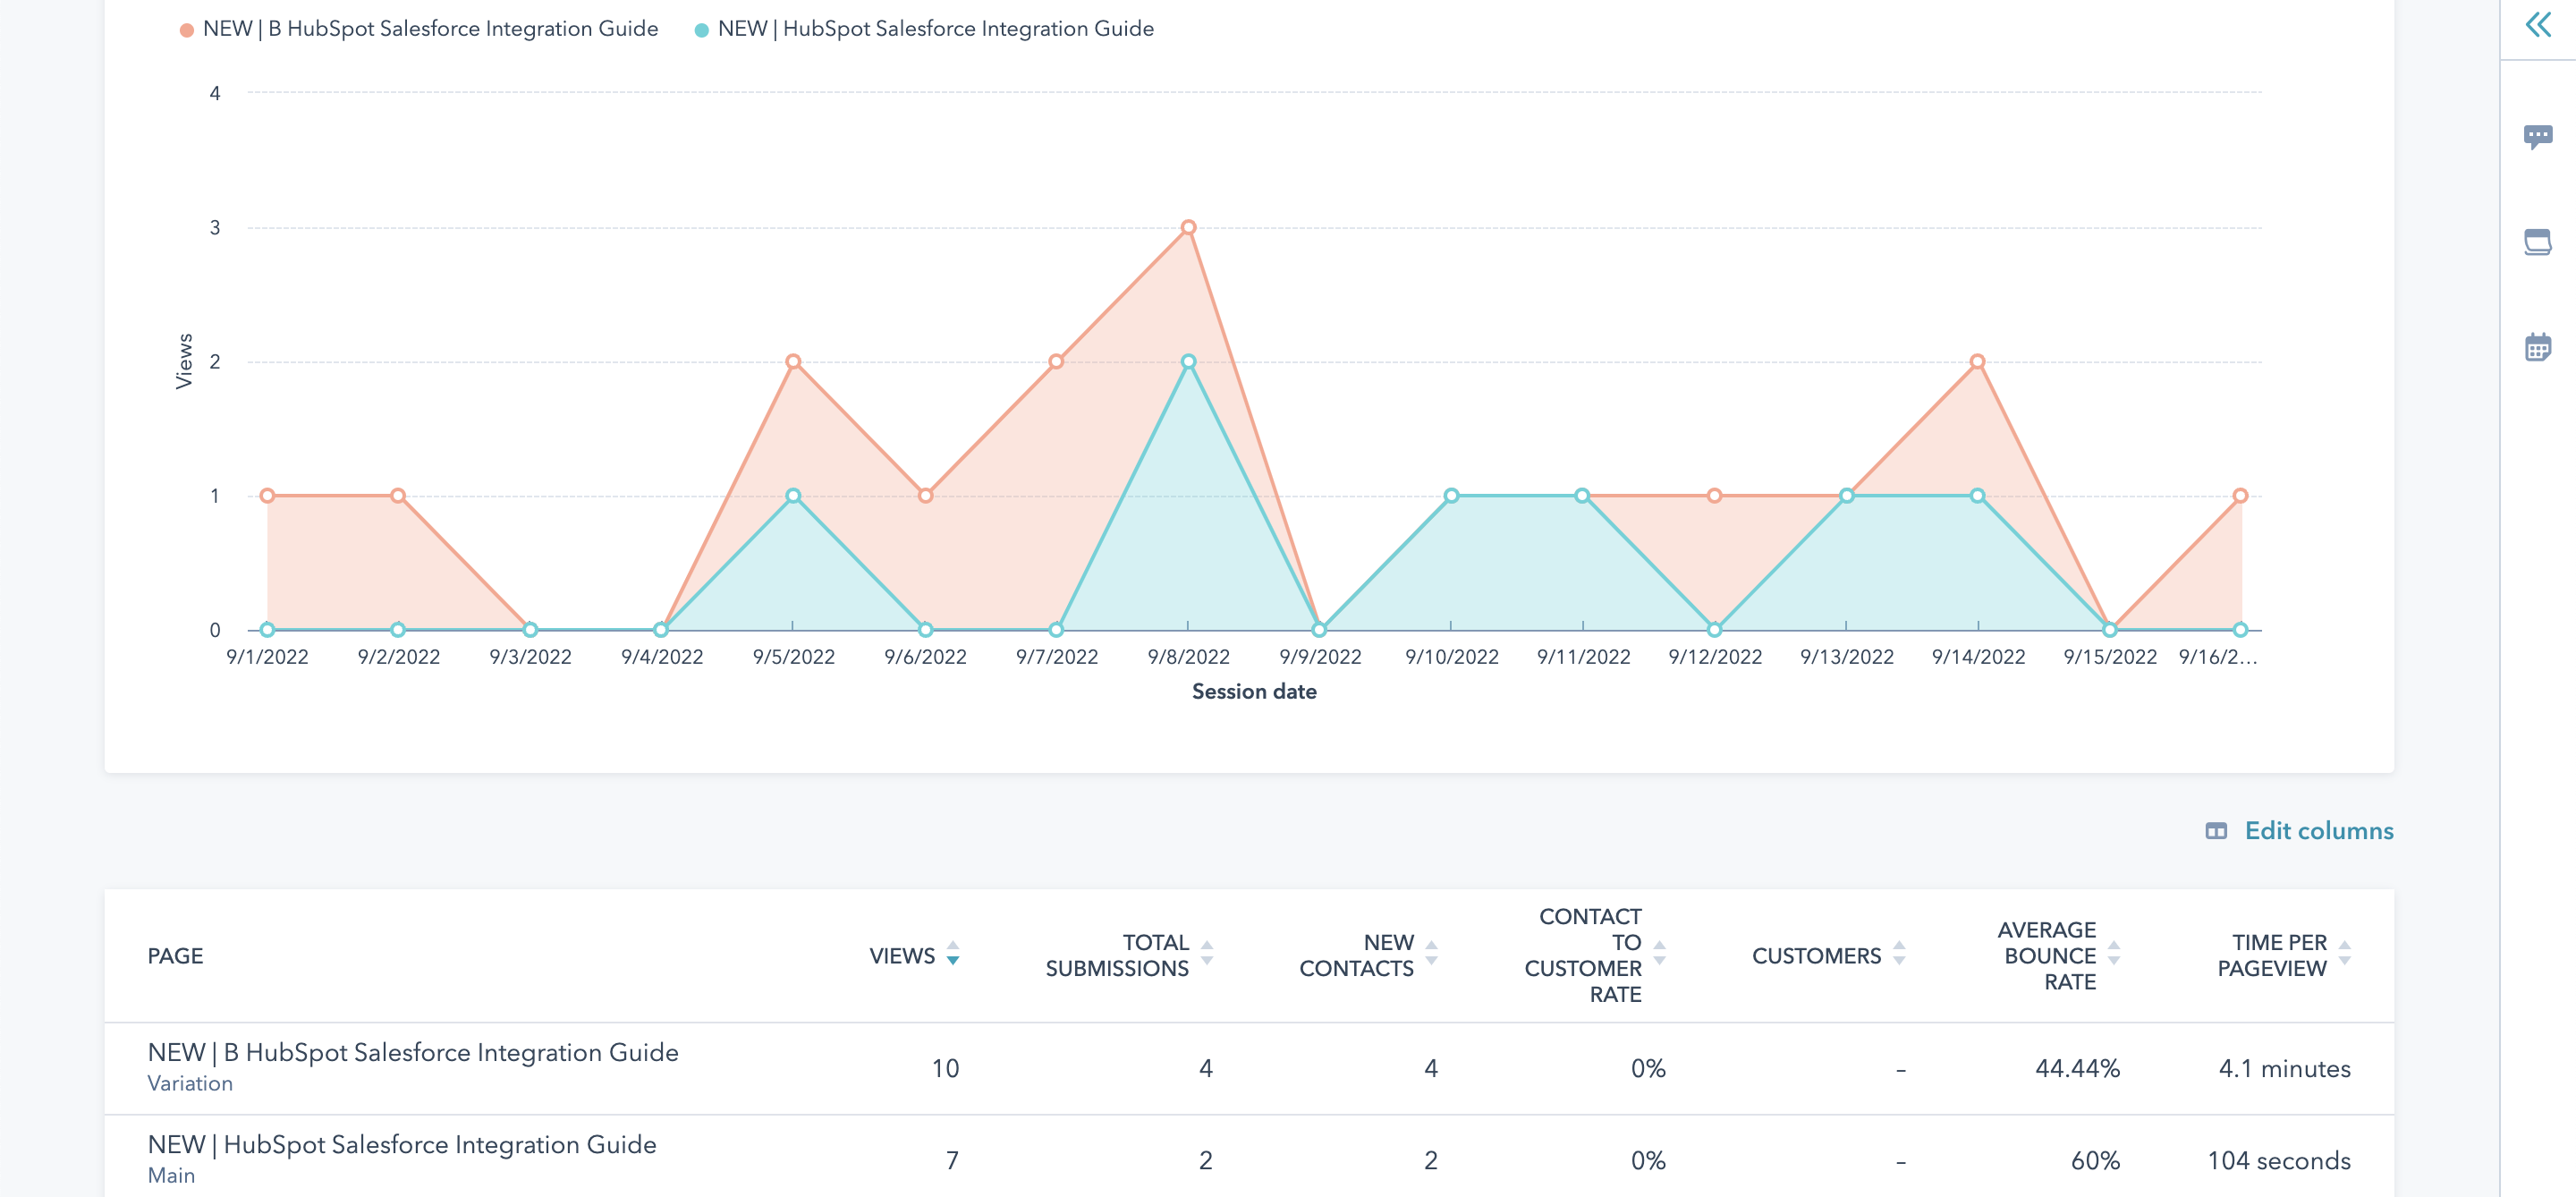Screen dimensions: 2576x1197
Task: Sort by Average Bounce Rate column
Action: click(x=2058, y=955)
